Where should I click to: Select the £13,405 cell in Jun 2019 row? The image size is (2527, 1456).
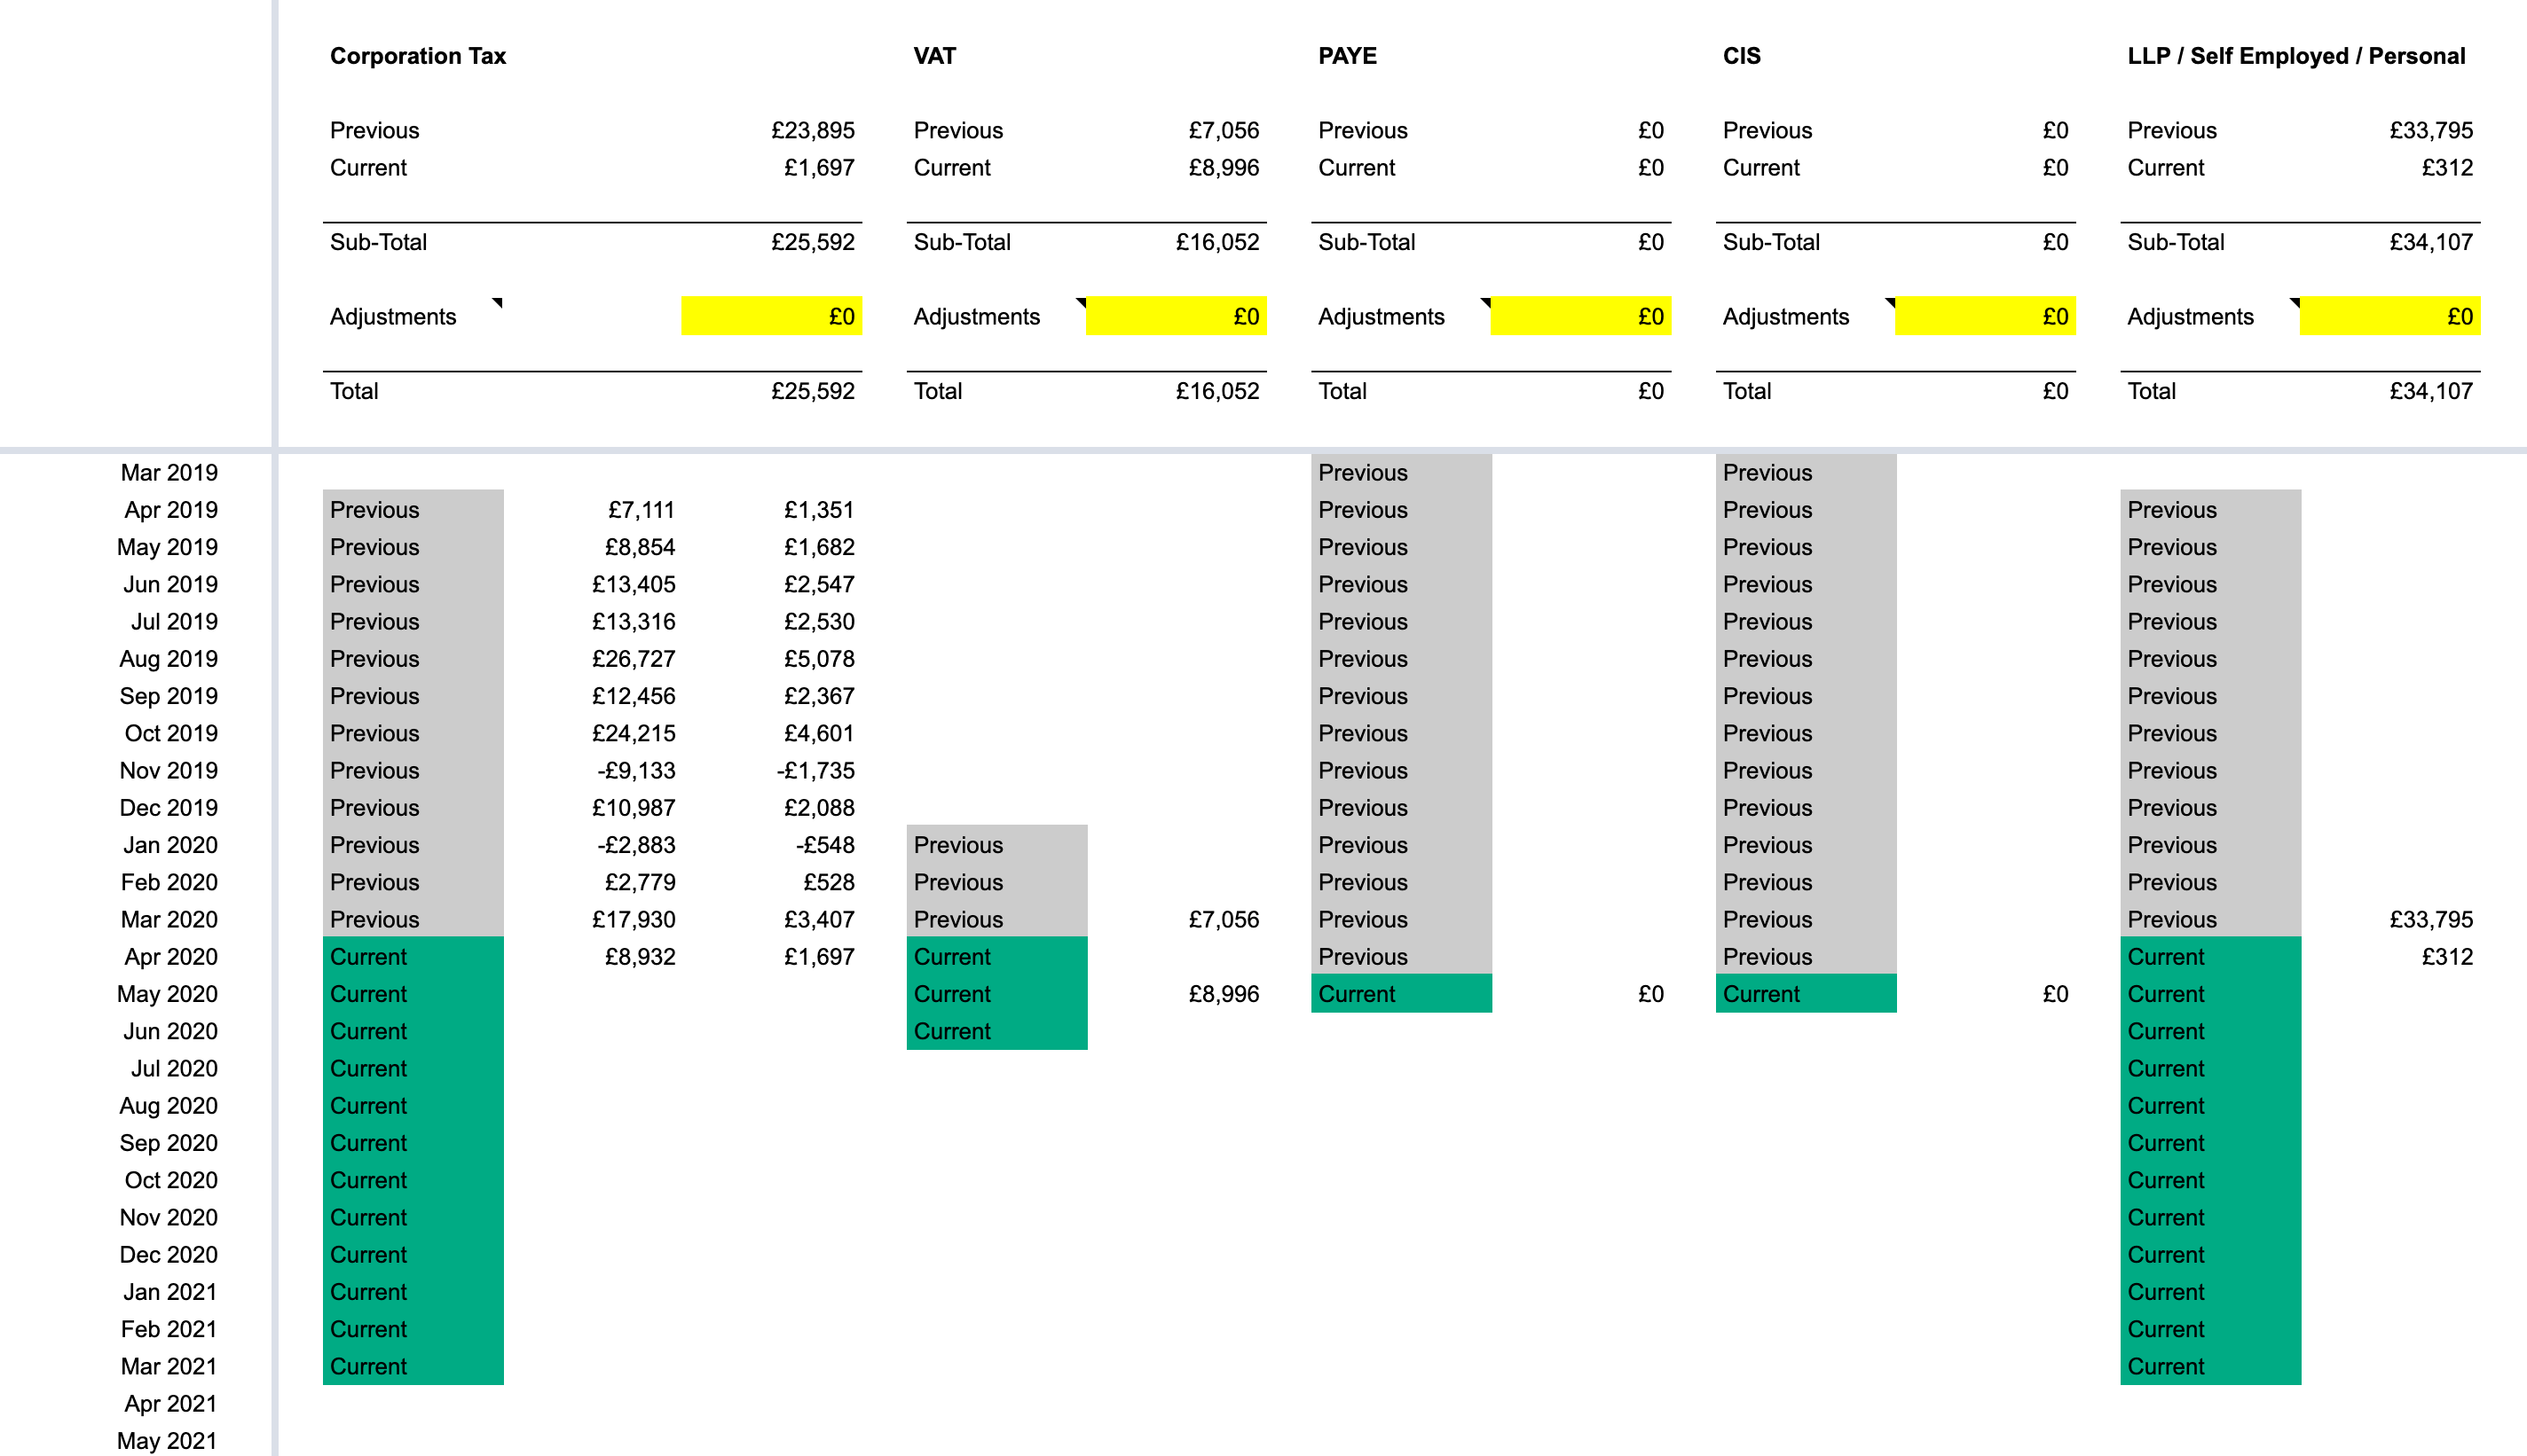634,585
